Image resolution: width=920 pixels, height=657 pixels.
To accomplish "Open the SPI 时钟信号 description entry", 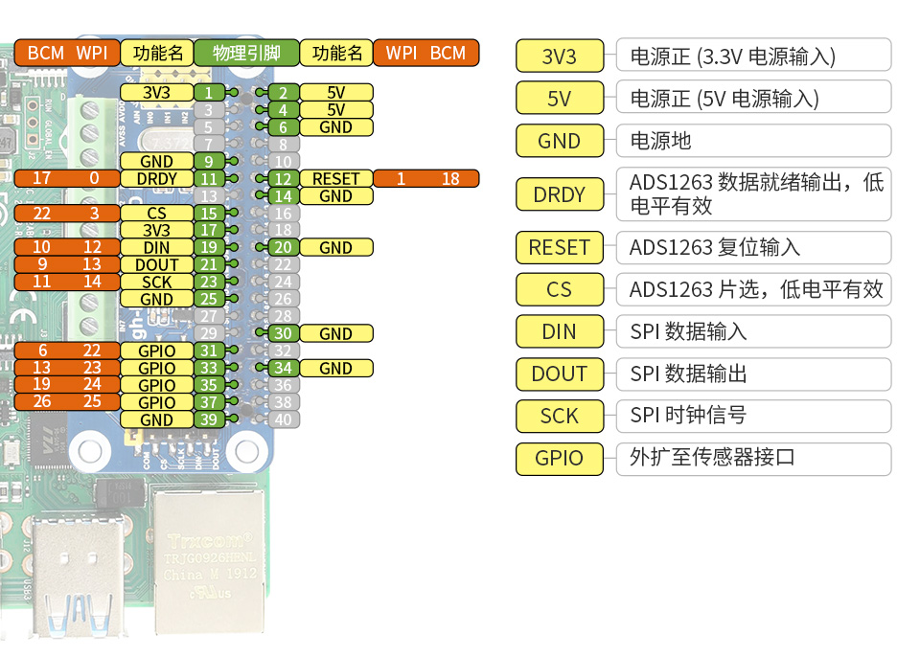I will tap(753, 417).
